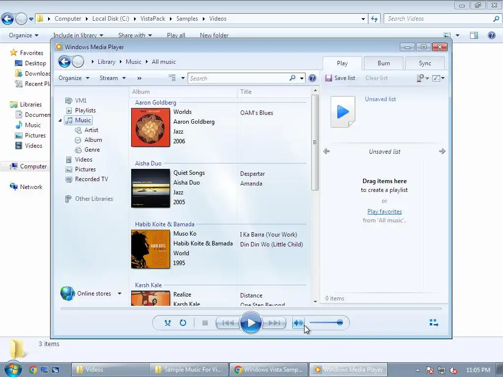The image size is (503, 377).
Task: Click the Stop playback button
Action: [x=205, y=323]
